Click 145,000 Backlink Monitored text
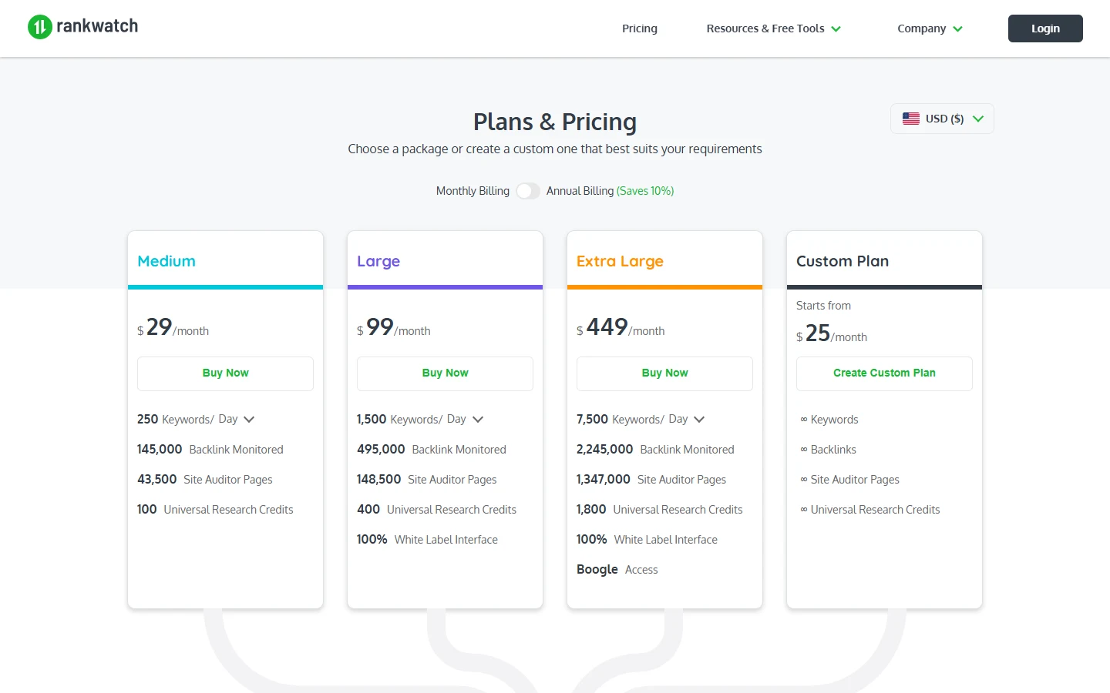1110x693 pixels. coord(210,450)
